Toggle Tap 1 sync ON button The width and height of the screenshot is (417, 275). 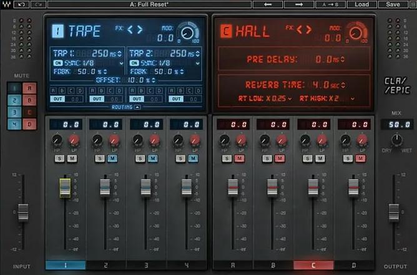point(57,63)
